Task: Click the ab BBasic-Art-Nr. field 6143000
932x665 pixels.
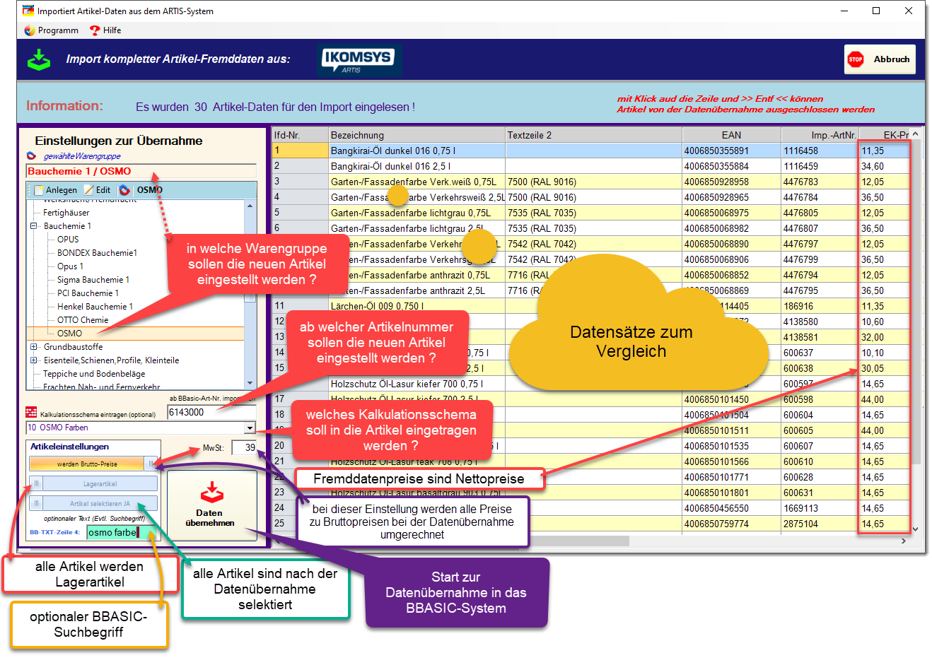Action: pyautogui.click(x=211, y=412)
